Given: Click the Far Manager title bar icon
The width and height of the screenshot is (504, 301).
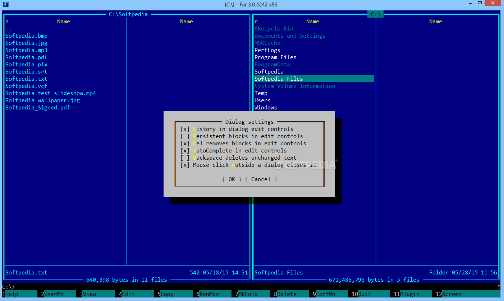Looking at the screenshot, I should click(5, 4).
